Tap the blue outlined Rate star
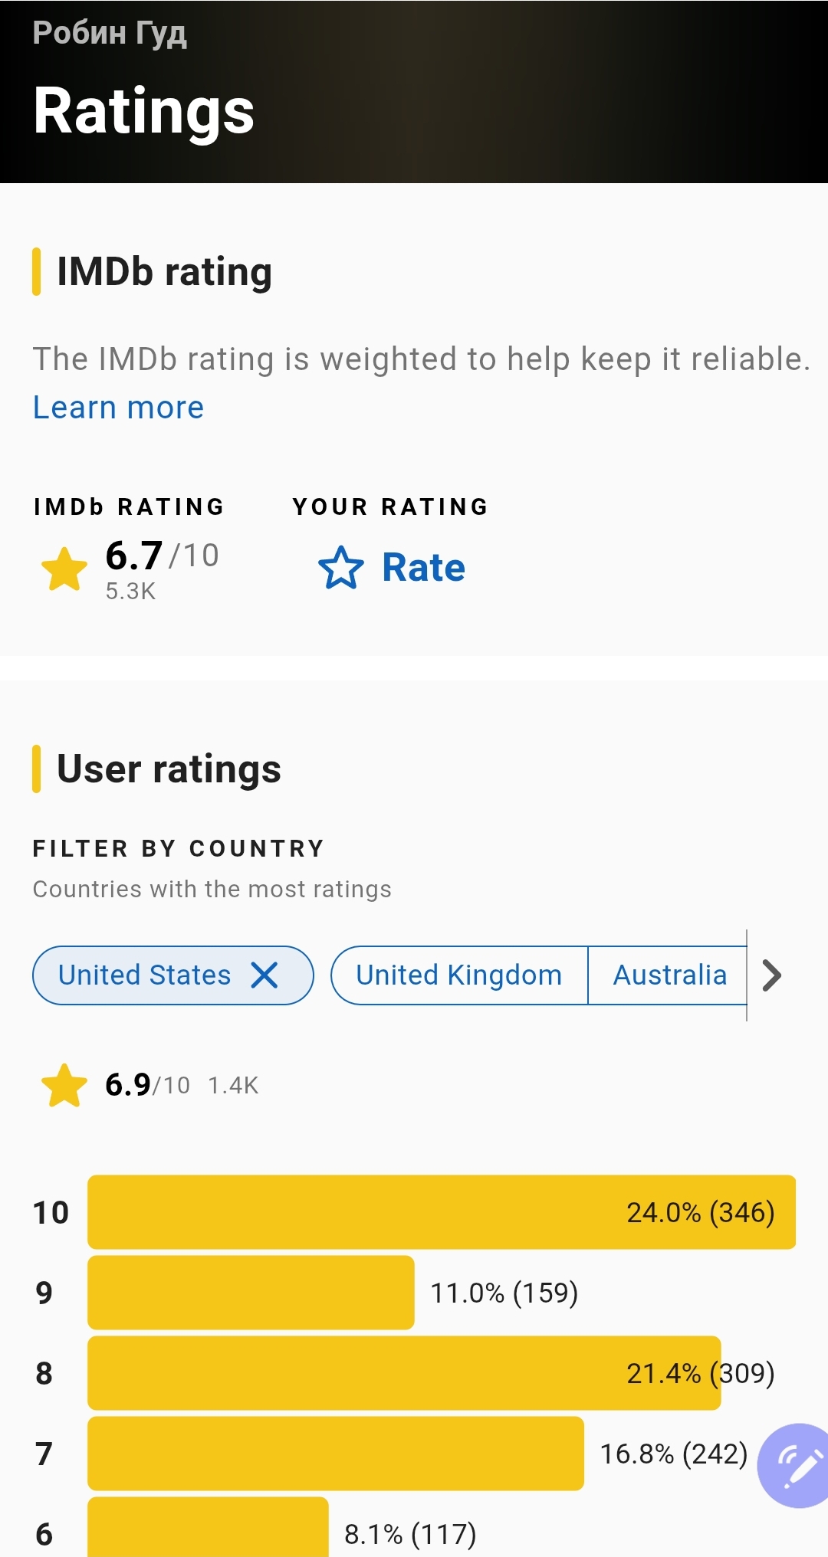Viewport: 828px width, 1557px height. (x=340, y=568)
